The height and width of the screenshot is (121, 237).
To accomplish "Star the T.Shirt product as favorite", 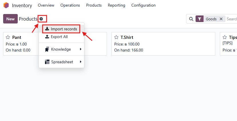I will pyautogui.click(x=116, y=37).
